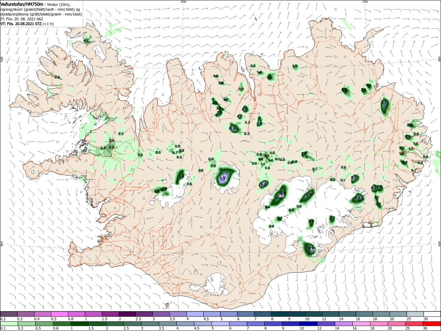Viewport: 441px width, 331px height.
Task: Click the 9.5 precipitation value on the glacier
Action: coord(223,178)
